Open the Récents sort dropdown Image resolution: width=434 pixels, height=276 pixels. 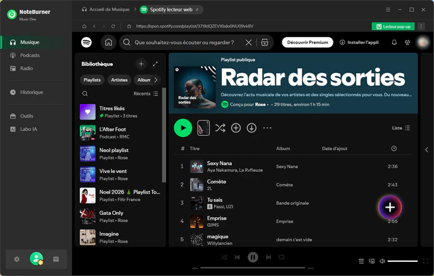[146, 94]
